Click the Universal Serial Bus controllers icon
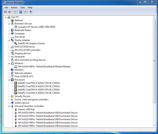Screen dimensions: 158x134 click(12, 106)
